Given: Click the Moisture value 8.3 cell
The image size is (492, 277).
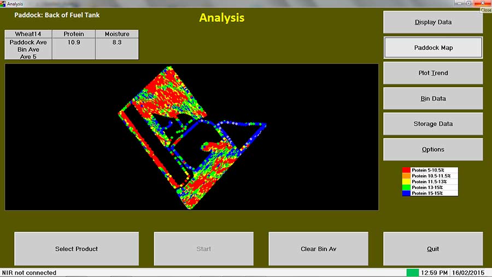Looking at the screenshot, I should [x=116, y=43].
